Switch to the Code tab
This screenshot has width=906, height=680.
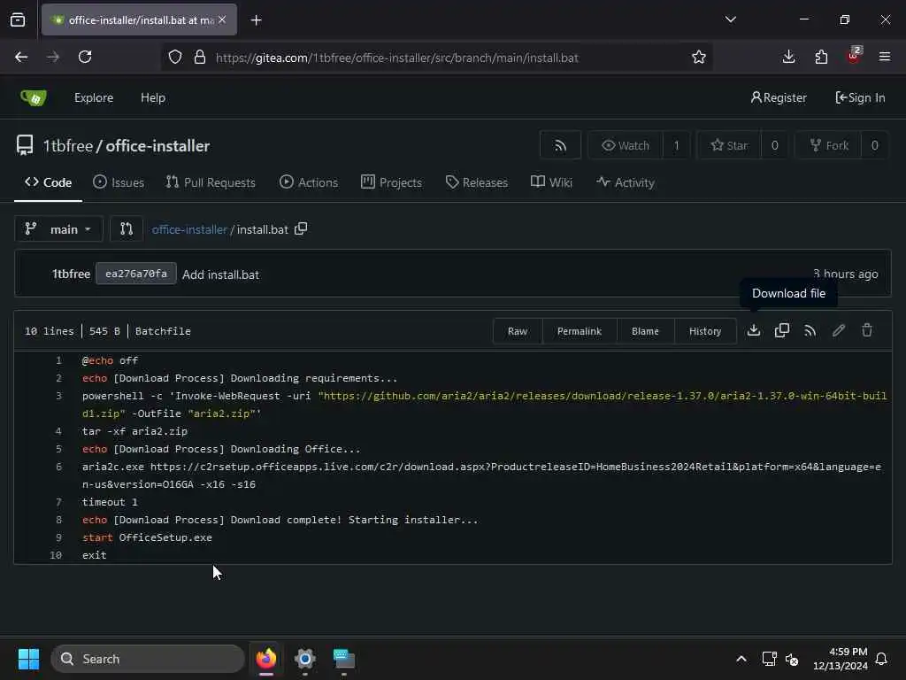(48, 182)
